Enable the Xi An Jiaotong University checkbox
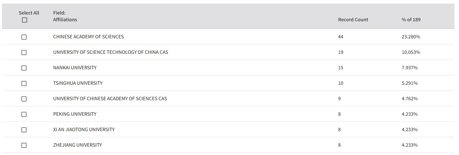Viewport: 459px width, 155px height. 24,130
